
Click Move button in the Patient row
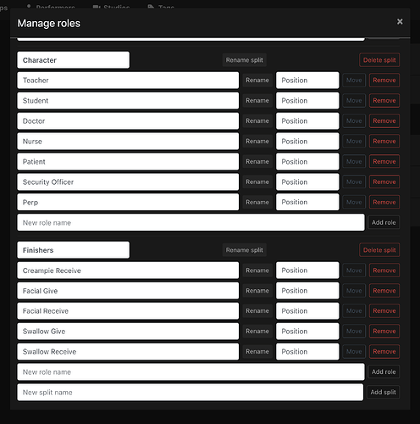[354, 162]
